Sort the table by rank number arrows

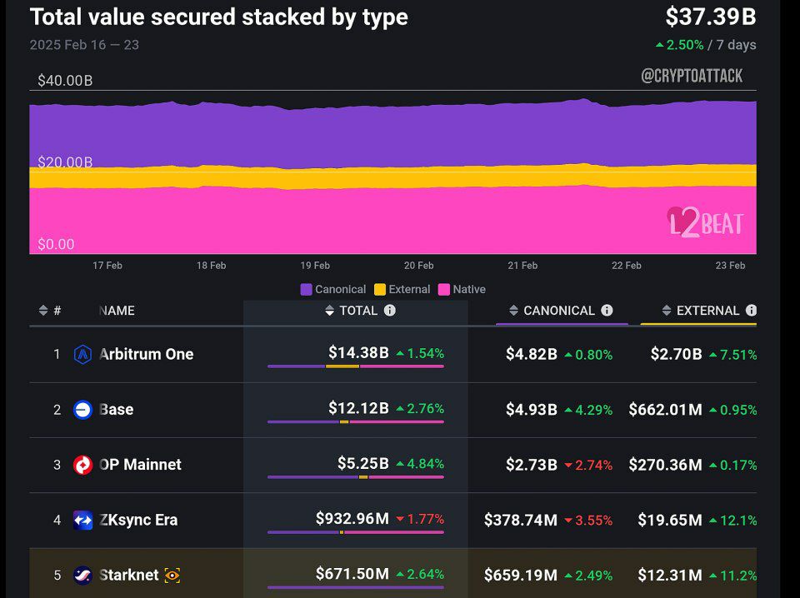pyautogui.click(x=43, y=311)
